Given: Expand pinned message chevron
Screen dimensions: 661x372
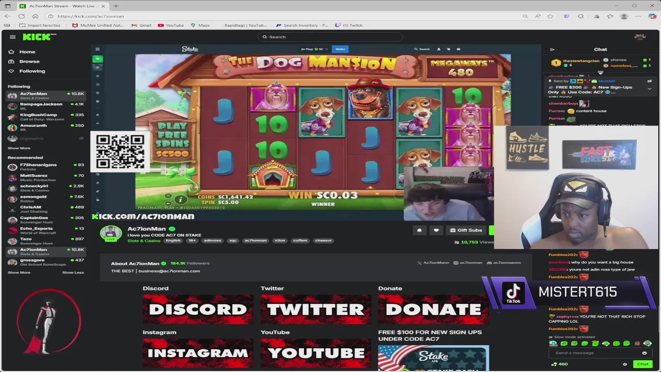Looking at the screenshot, I should tap(649, 88).
